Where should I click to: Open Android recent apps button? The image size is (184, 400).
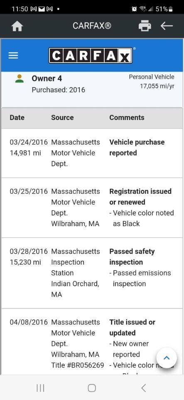pyautogui.click(x=40, y=388)
